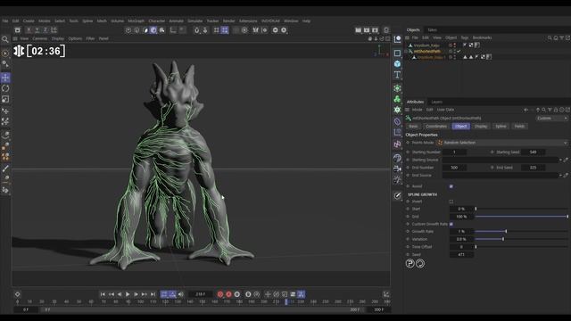Click the Render to Picture Viewer icon

pos(367,30)
